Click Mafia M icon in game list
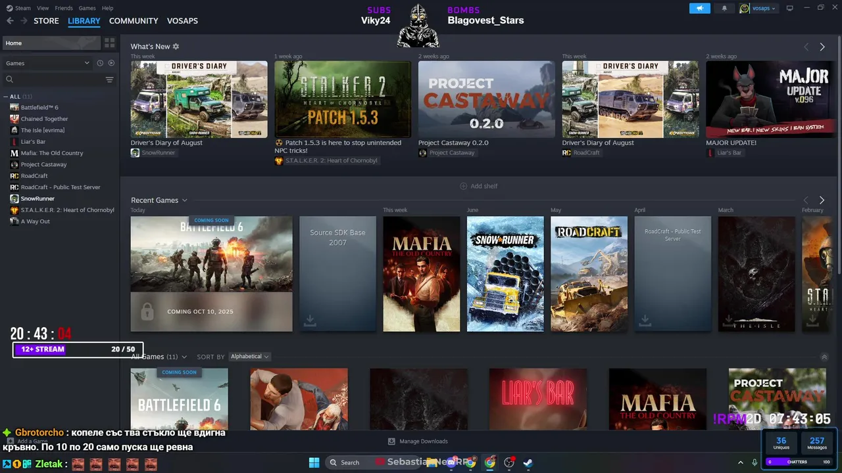This screenshot has width=842, height=473. tap(14, 153)
